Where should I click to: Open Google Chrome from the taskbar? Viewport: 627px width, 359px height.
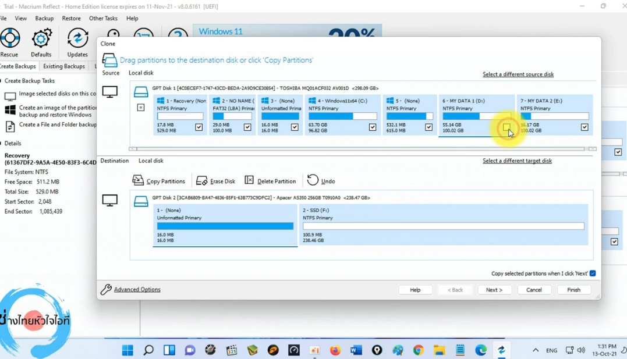pyautogui.click(x=418, y=350)
